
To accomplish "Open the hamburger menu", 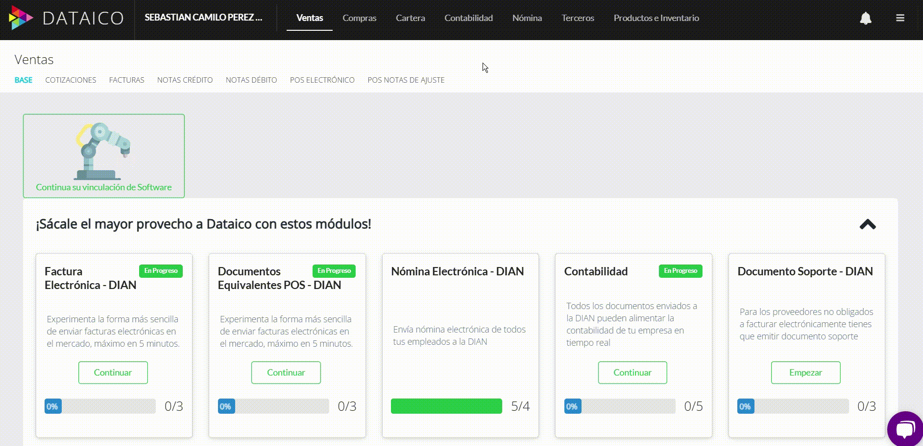I will [900, 18].
